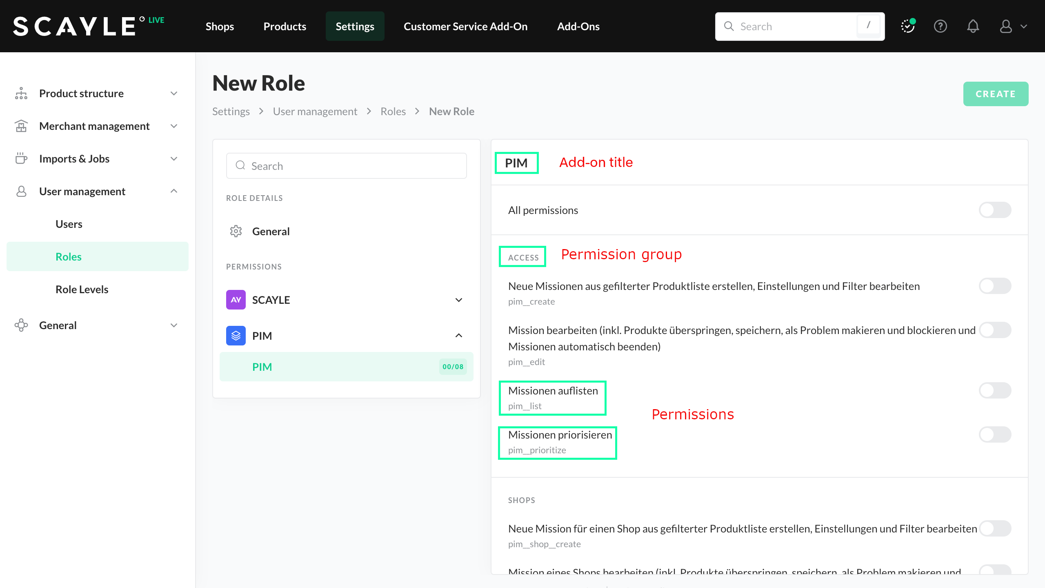Expand the Product structure sidebar menu
This screenshot has height=588, width=1045.
point(174,94)
